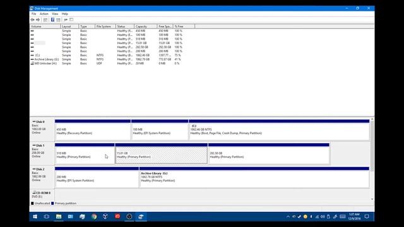Click the Back arrow toolbar icon
The image size is (404, 227).
[x=32, y=20]
